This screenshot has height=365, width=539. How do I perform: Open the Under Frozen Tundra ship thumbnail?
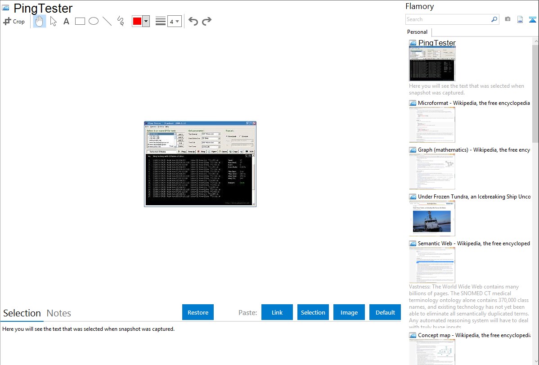click(432, 218)
